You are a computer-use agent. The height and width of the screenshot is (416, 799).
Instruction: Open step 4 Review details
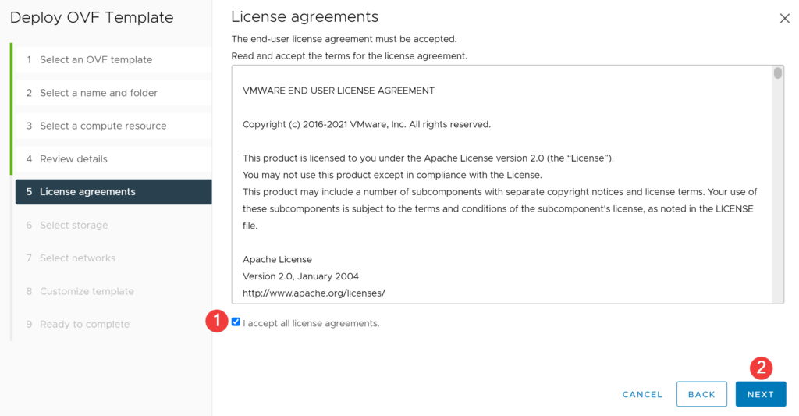click(x=113, y=159)
